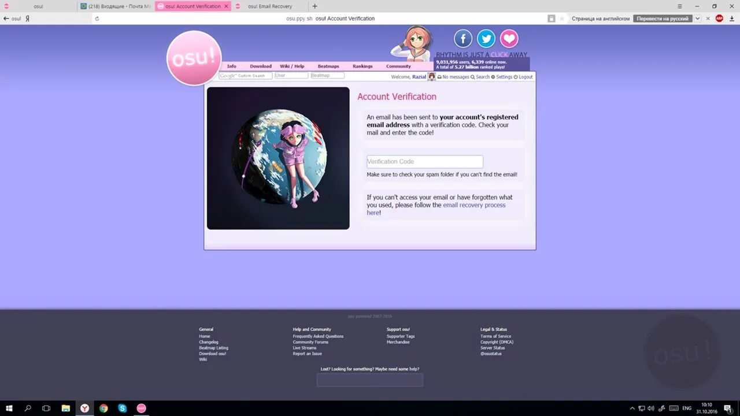The image size is (740, 416).
Task: Open account Settings
Action: tap(501, 77)
